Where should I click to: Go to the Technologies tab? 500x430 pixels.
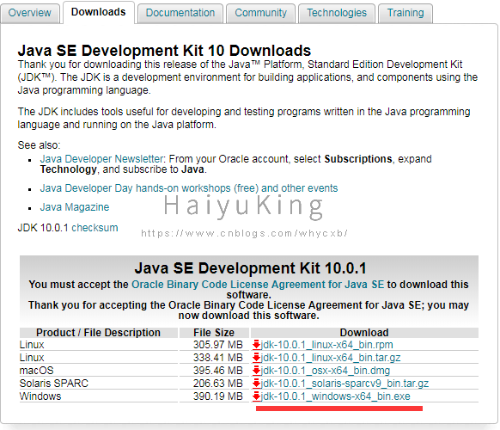pyautogui.click(x=337, y=13)
